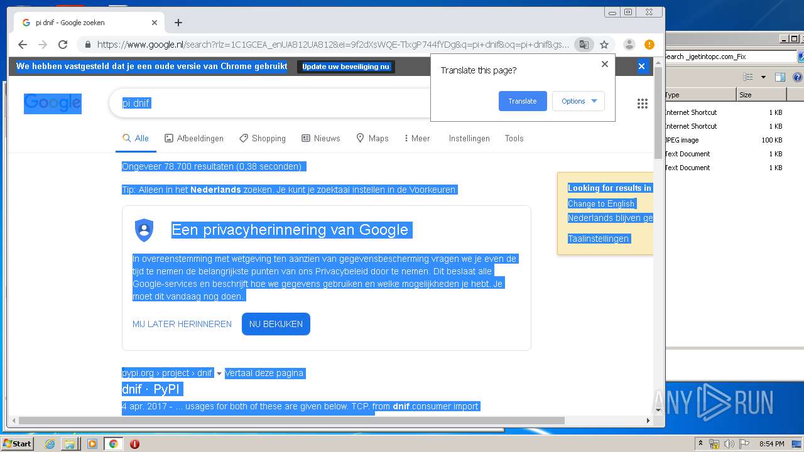
Task: Select the Alle search tab
Action: point(136,138)
